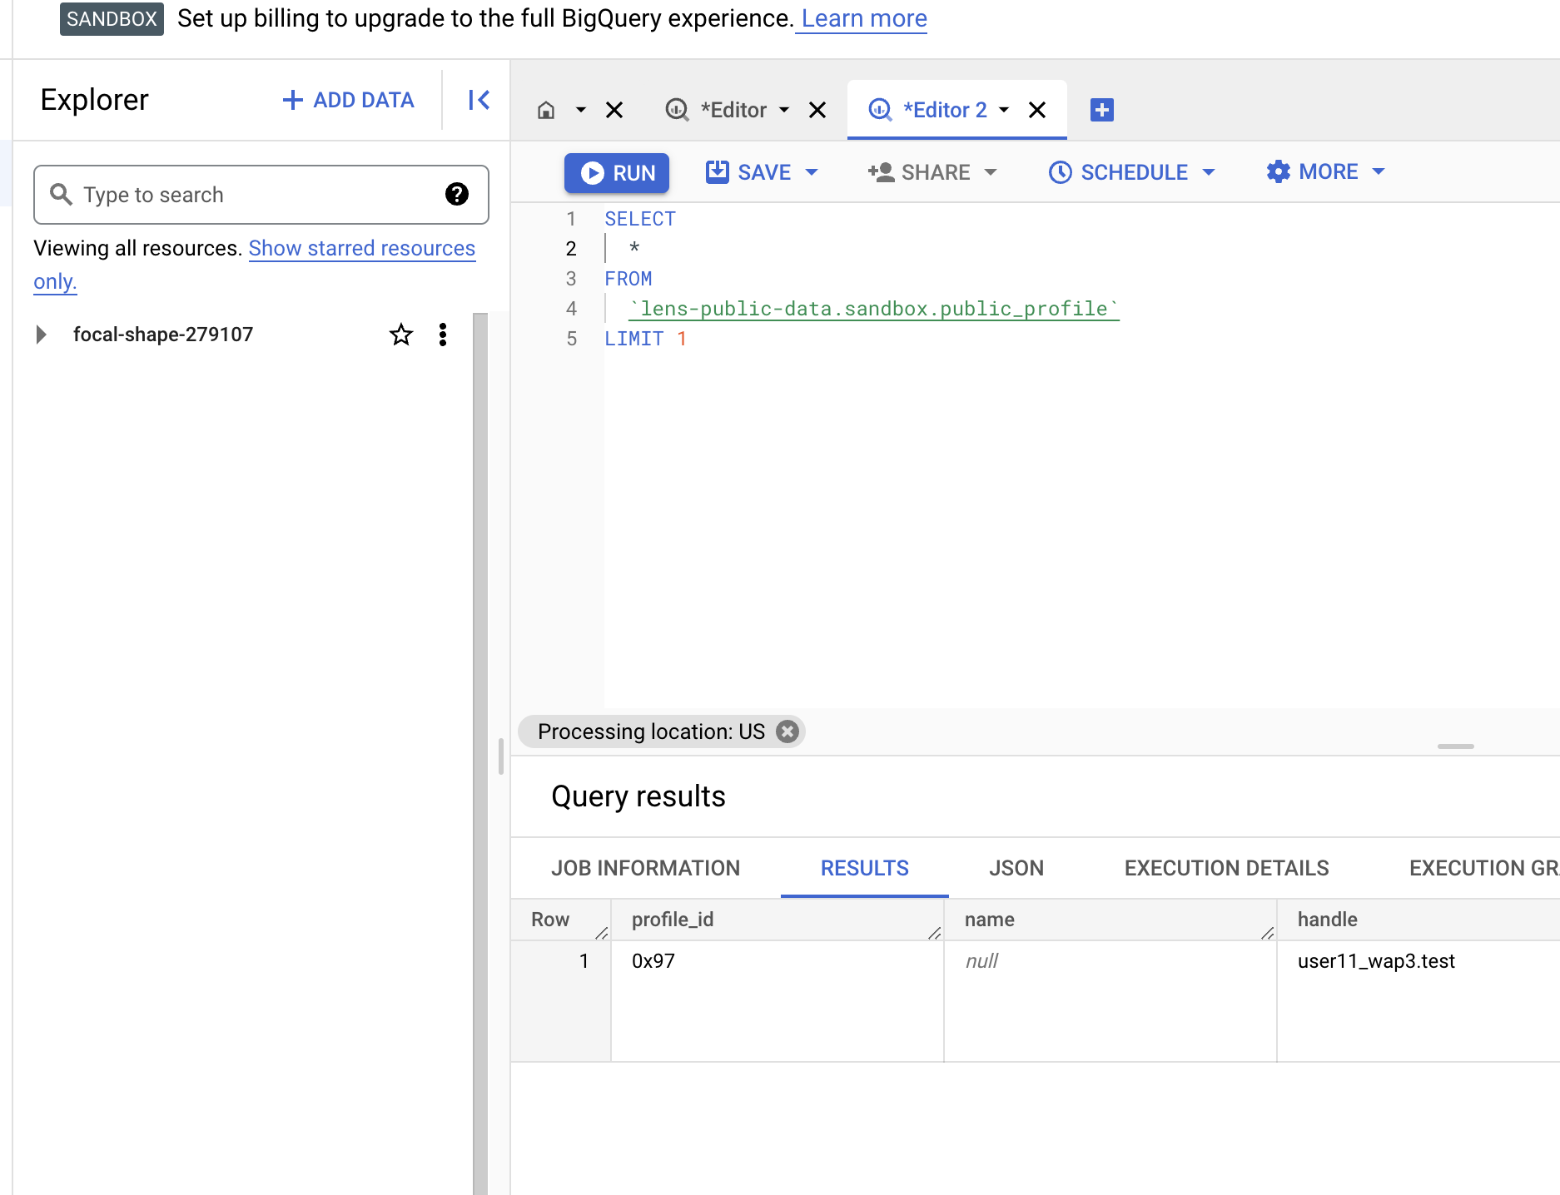Click the SELECT keyword in line 1
Image resolution: width=1560 pixels, height=1195 pixels.
pyautogui.click(x=640, y=219)
